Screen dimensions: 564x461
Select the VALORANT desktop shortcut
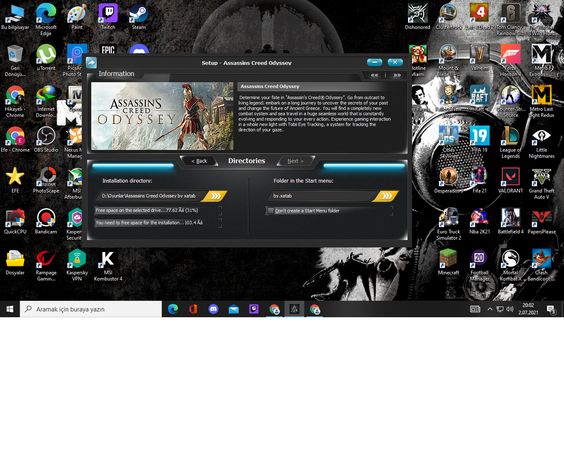tap(511, 181)
